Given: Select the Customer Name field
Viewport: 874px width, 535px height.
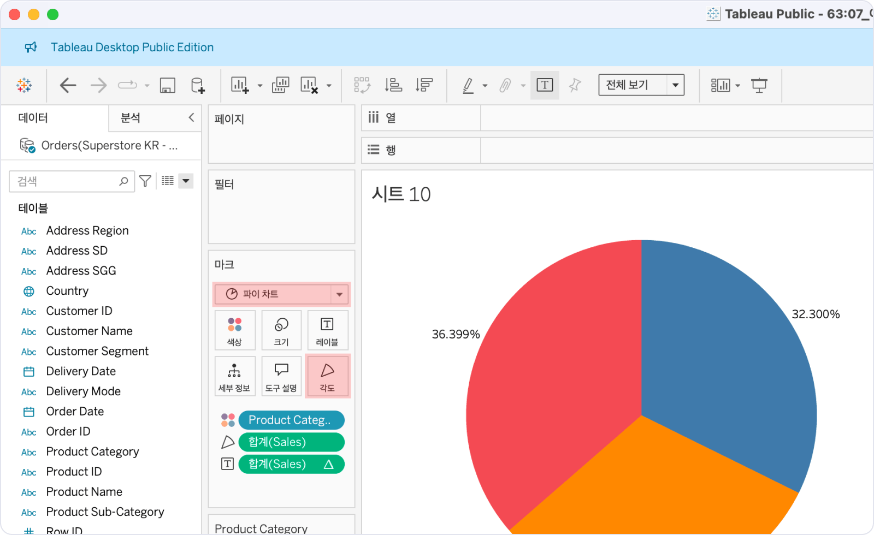Looking at the screenshot, I should pos(89,331).
